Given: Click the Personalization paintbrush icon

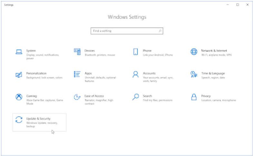Looking at the screenshot, I should point(19,74).
